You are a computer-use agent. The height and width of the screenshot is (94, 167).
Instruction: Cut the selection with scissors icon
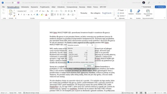[x=14, y=10]
